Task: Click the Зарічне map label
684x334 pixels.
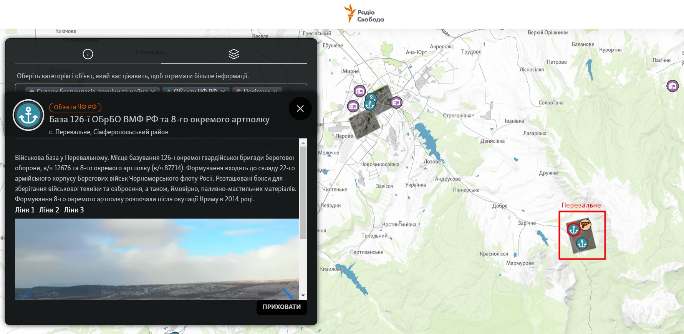Action: (527, 223)
